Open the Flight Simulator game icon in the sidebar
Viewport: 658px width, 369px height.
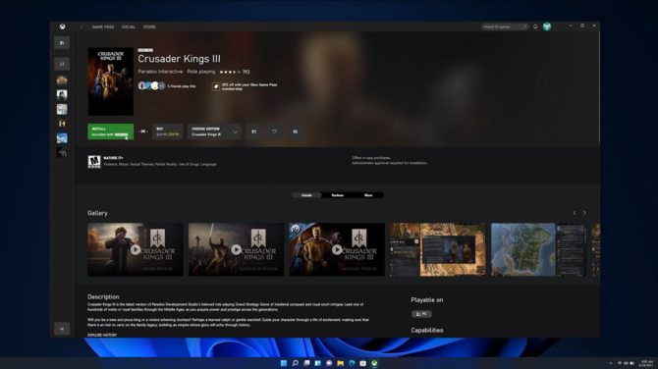(x=62, y=138)
